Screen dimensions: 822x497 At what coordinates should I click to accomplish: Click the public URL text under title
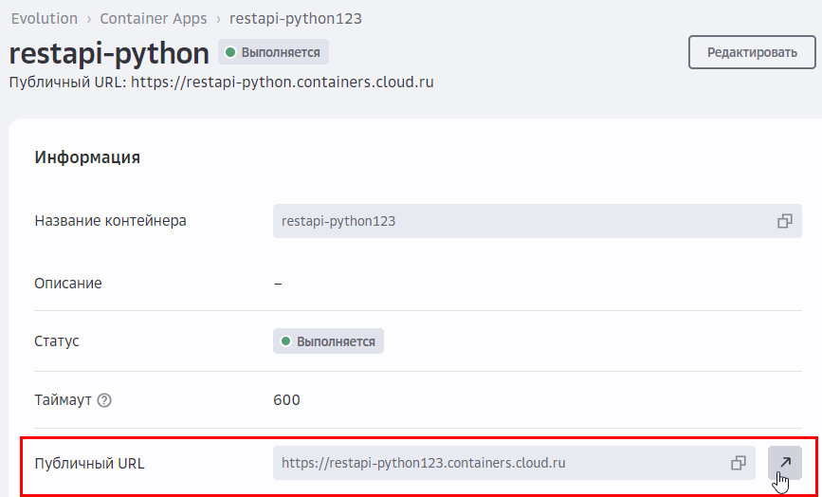[283, 83]
